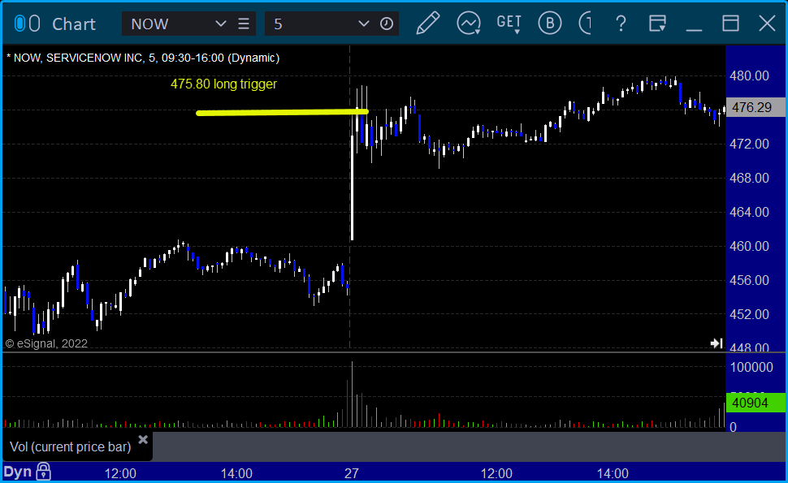Minimize the chart window
Viewport: 788px width, 483px height.
tap(694, 30)
